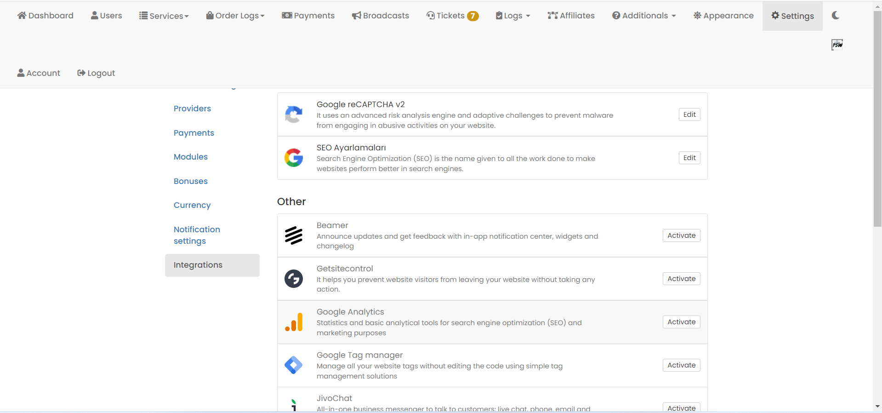Click the Google Tag manager title
Image resolution: width=882 pixels, height=413 pixels.
click(359, 355)
